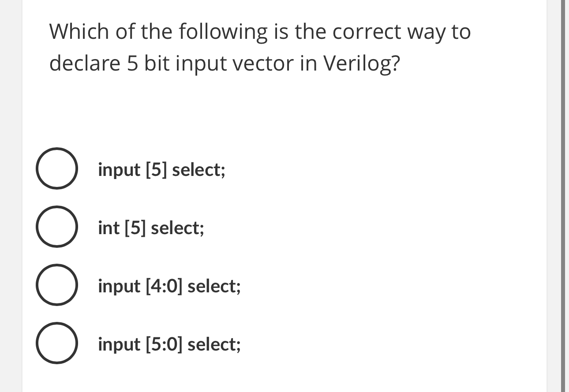
Task: Select the radio button for "input [4:0] select;"
Action: point(57,285)
